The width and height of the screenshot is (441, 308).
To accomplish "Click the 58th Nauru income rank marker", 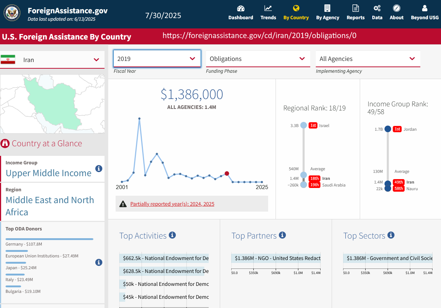I will click(x=399, y=188).
